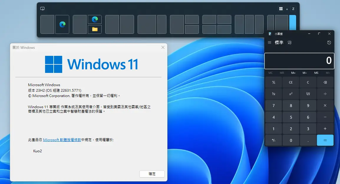Viewport: 340px width, 184px height.
Task: Click the 版本 23H2 version text line
Action: (55, 90)
